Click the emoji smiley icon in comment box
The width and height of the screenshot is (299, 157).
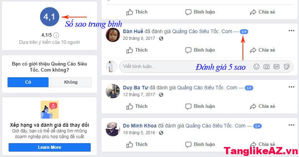[256, 67]
